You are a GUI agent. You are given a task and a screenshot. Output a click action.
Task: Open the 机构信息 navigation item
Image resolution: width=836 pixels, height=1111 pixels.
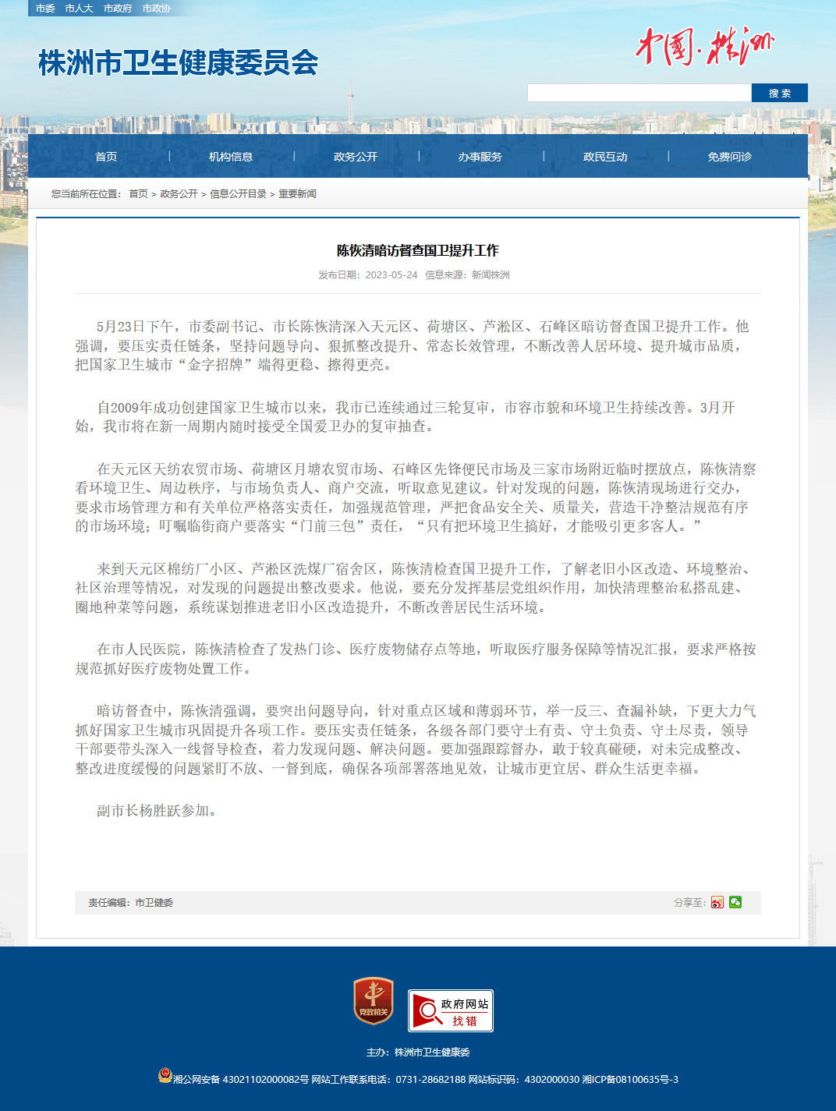pos(231,157)
